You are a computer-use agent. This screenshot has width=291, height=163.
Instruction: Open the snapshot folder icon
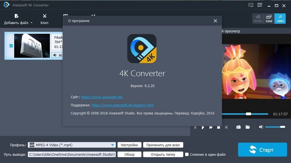coord(248,127)
